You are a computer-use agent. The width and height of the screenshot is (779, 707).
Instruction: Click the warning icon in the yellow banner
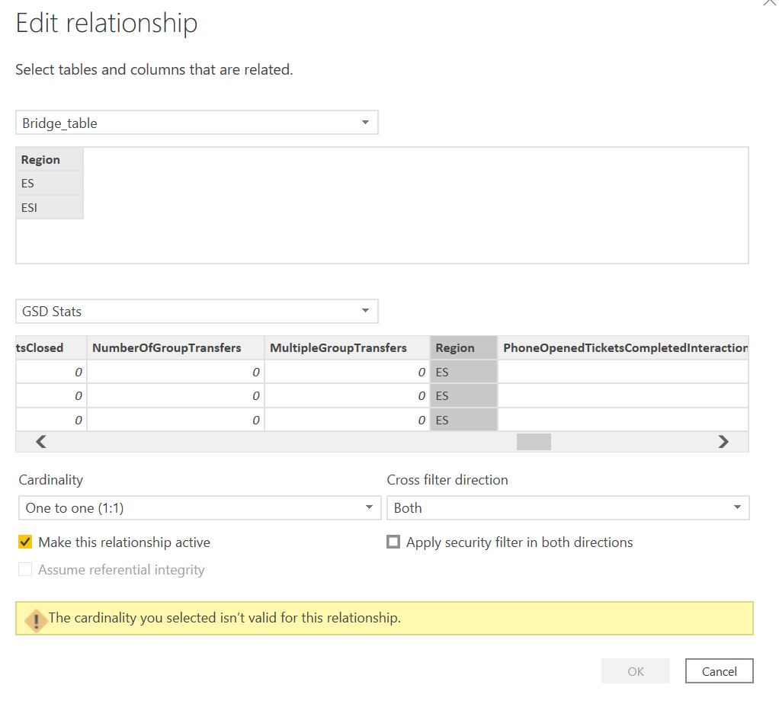(37, 619)
